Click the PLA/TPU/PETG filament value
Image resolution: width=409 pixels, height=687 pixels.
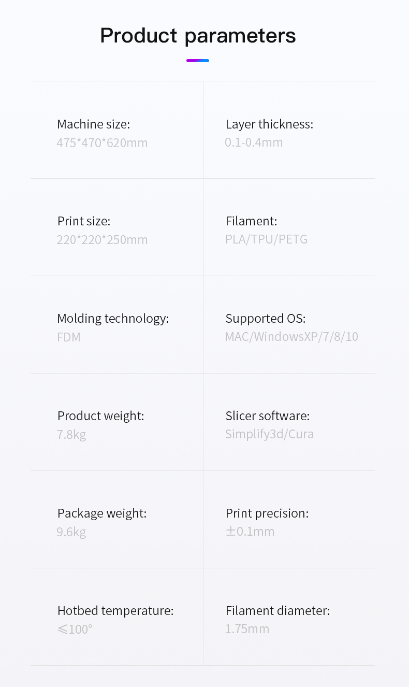click(266, 239)
